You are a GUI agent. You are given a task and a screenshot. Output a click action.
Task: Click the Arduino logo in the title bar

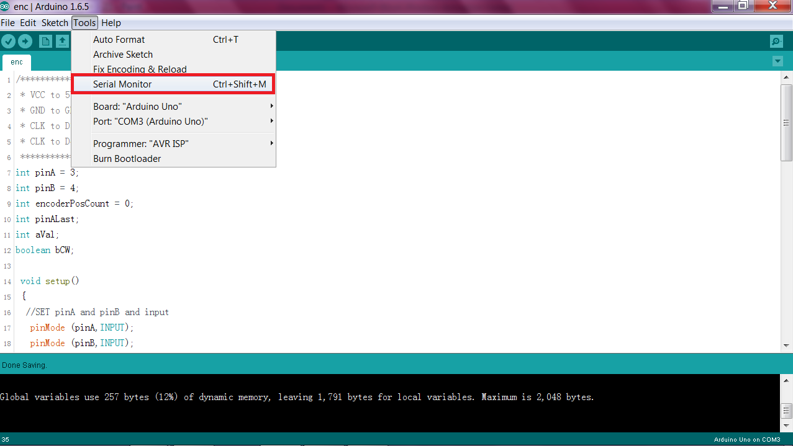[6, 6]
